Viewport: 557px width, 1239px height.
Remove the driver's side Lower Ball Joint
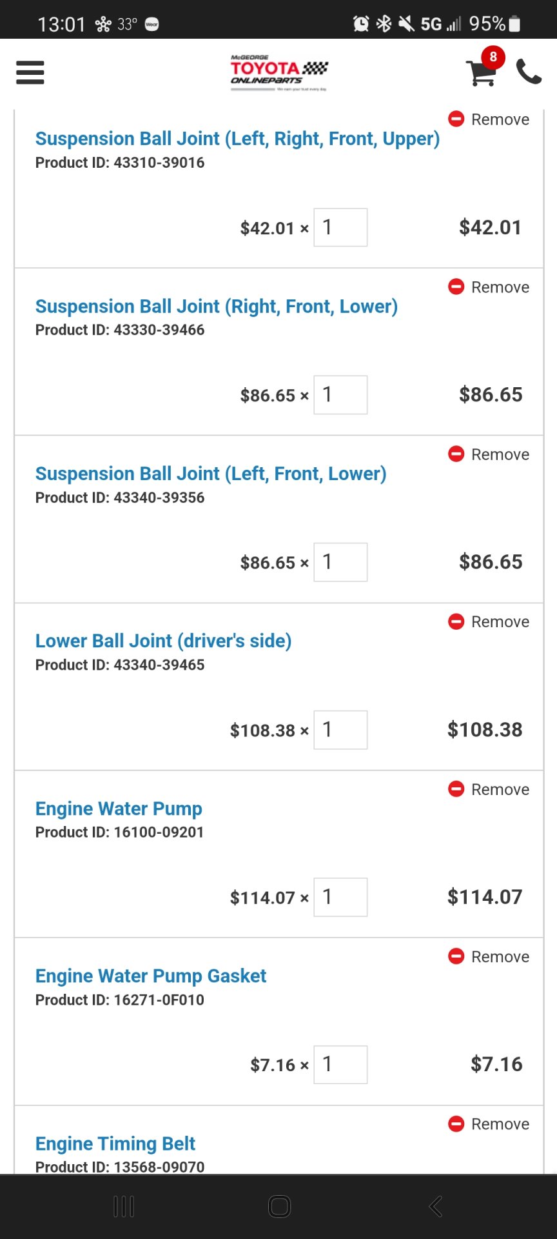[x=489, y=621]
